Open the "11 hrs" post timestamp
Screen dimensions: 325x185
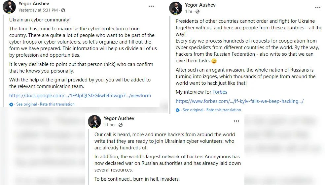(x=110, y=125)
